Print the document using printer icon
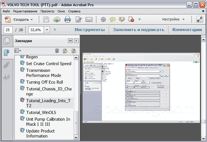This screenshot has height=142, width=207. (x=68, y=20)
